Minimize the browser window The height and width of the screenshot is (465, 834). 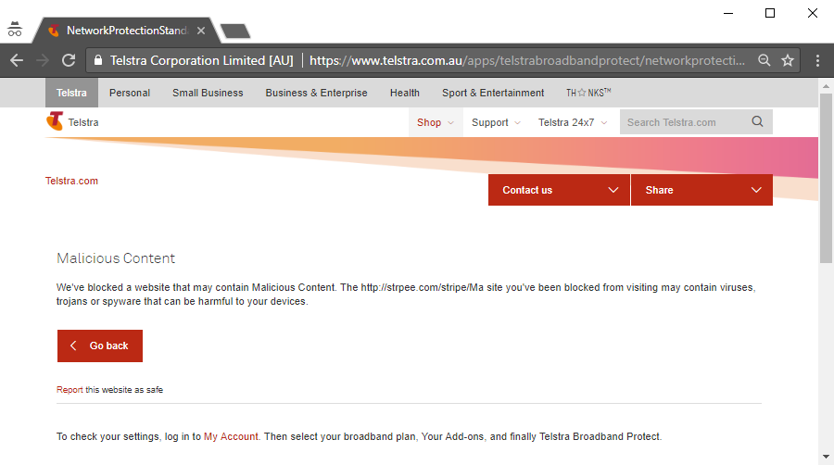tap(728, 13)
